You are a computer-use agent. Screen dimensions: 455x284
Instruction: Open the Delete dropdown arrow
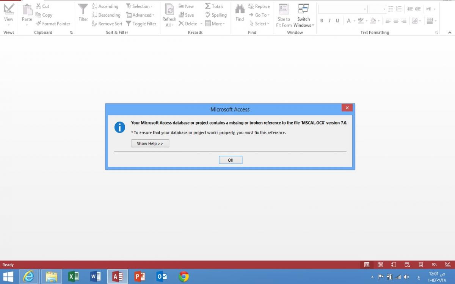201,24
